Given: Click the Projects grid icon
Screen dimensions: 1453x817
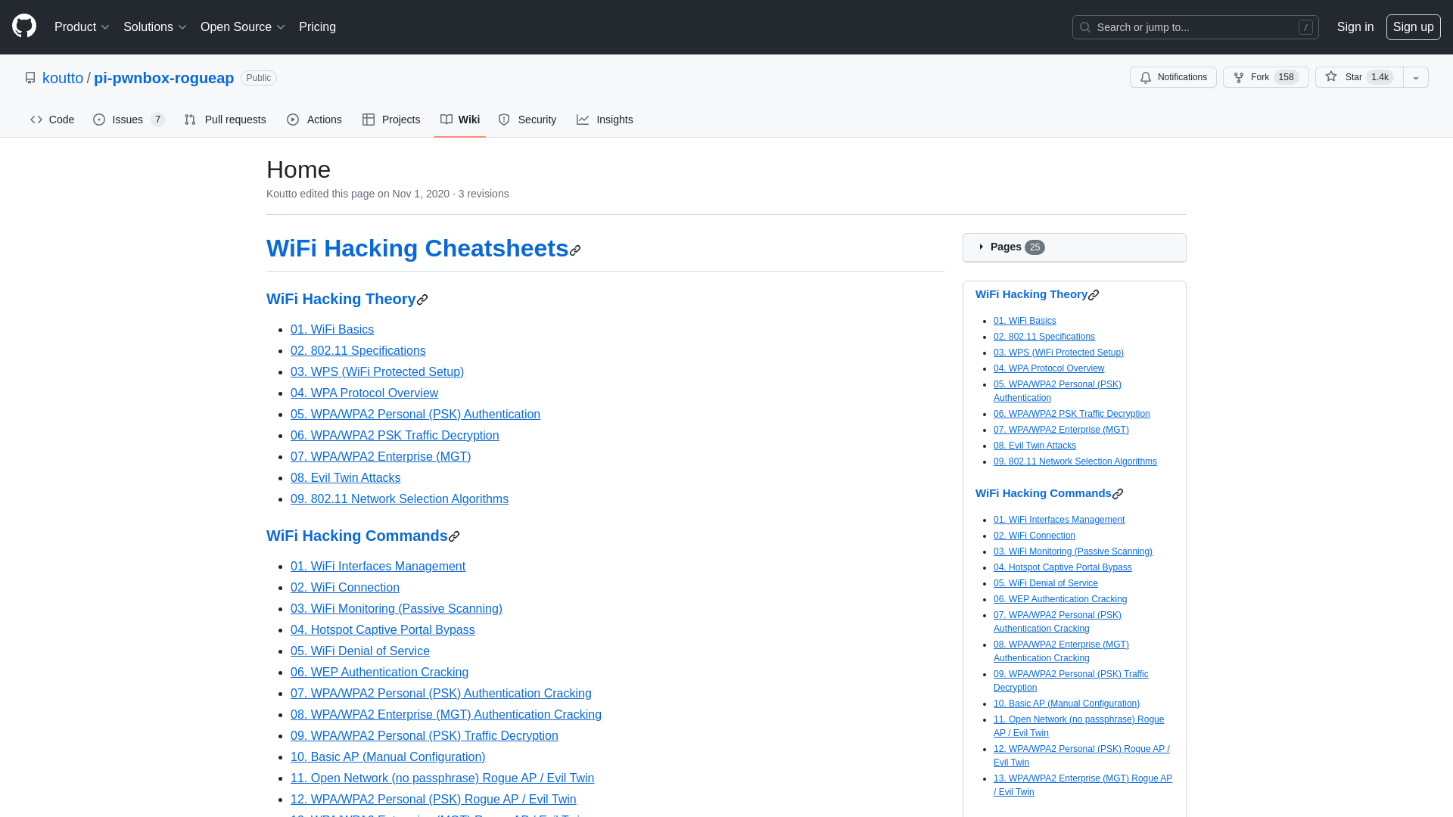Looking at the screenshot, I should click(369, 120).
